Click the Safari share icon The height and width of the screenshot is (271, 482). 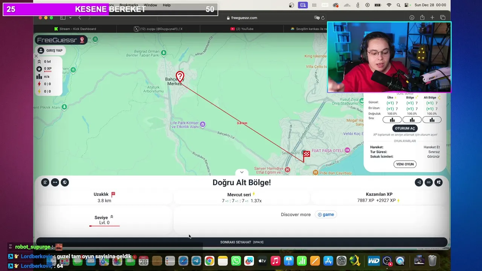coord(422,18)
